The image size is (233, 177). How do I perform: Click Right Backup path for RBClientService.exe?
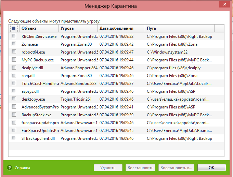[179, 36]
